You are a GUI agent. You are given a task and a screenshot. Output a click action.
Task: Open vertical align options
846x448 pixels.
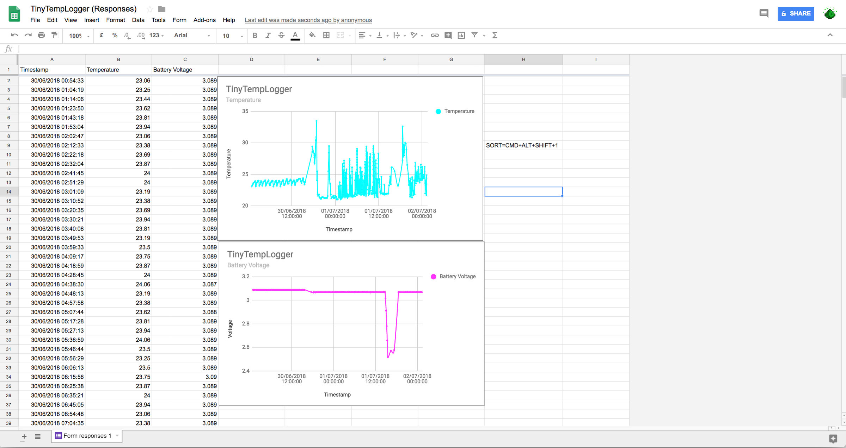click(x=382, y=35)
